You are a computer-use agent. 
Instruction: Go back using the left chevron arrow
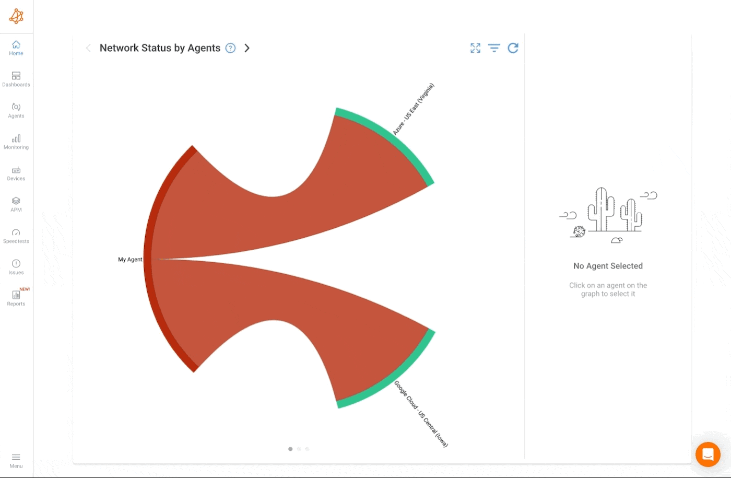point(88,48)
